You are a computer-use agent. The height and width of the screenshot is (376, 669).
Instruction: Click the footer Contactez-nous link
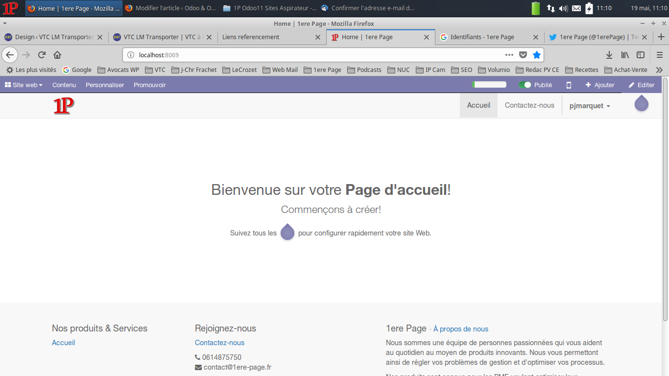[219, 343]
